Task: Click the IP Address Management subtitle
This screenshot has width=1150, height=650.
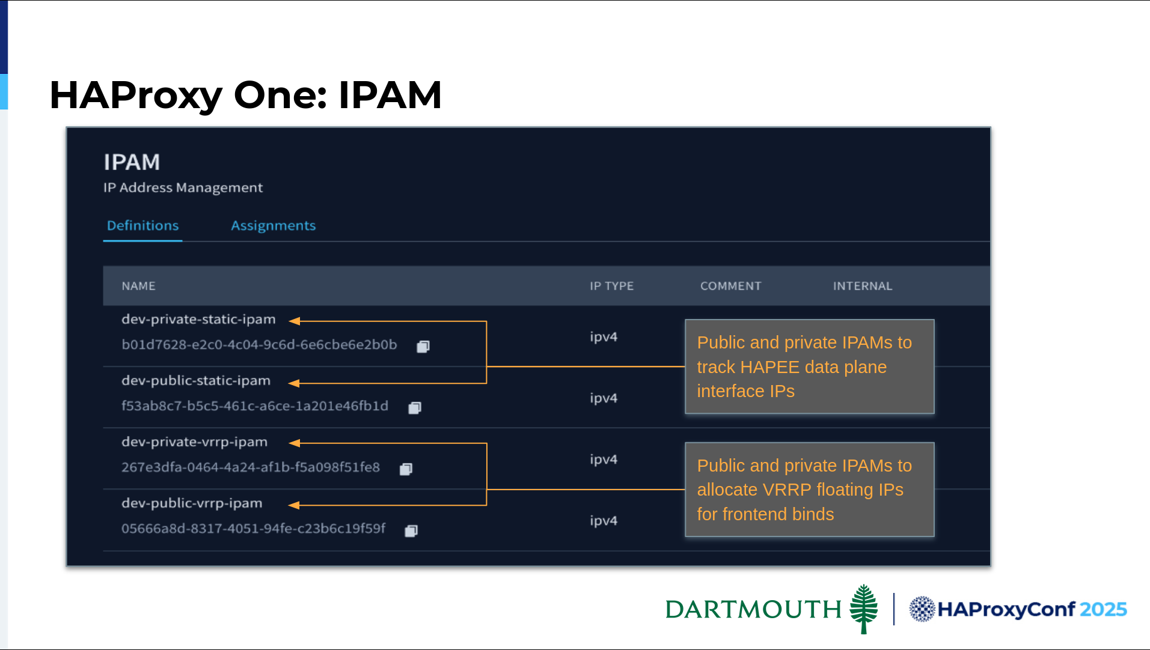Action: (183, 188)
